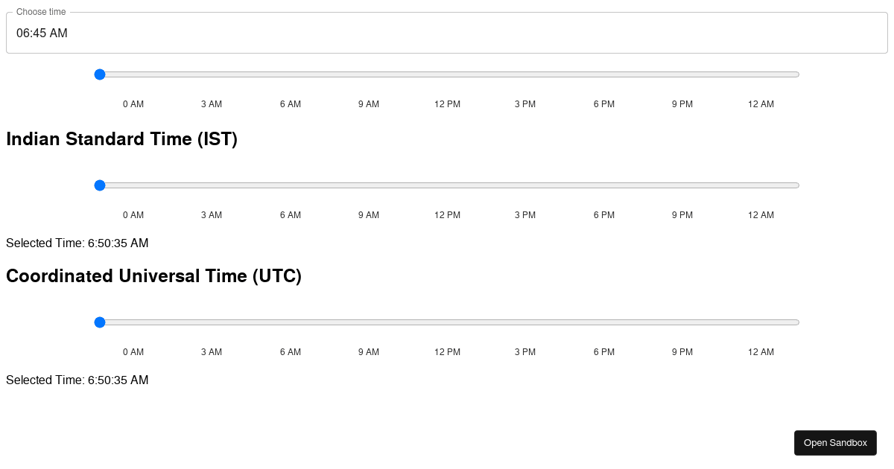Screen dimensions: 894x469
Task: Click the IST slider thumb
Action: click(100, 185)
